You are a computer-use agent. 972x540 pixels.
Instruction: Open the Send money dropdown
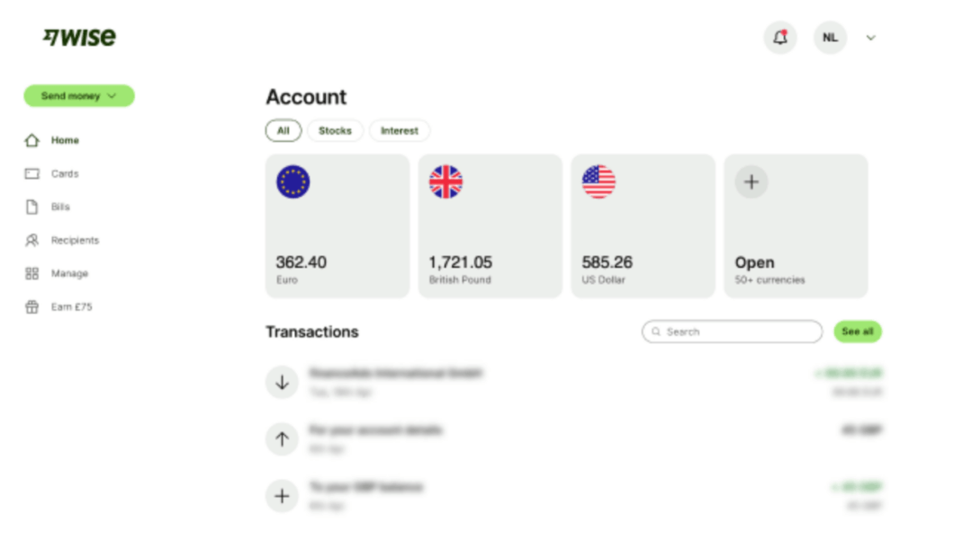tap(79, 96)
